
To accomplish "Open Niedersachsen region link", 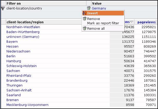I will pos(18,51).
